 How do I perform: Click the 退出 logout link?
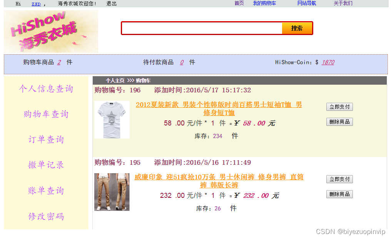[x=112, y=4]
